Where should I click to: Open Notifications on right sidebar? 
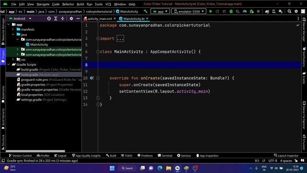(304, 57)
